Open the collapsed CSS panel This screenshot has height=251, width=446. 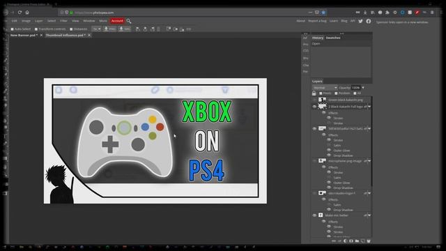pos(306,51)
